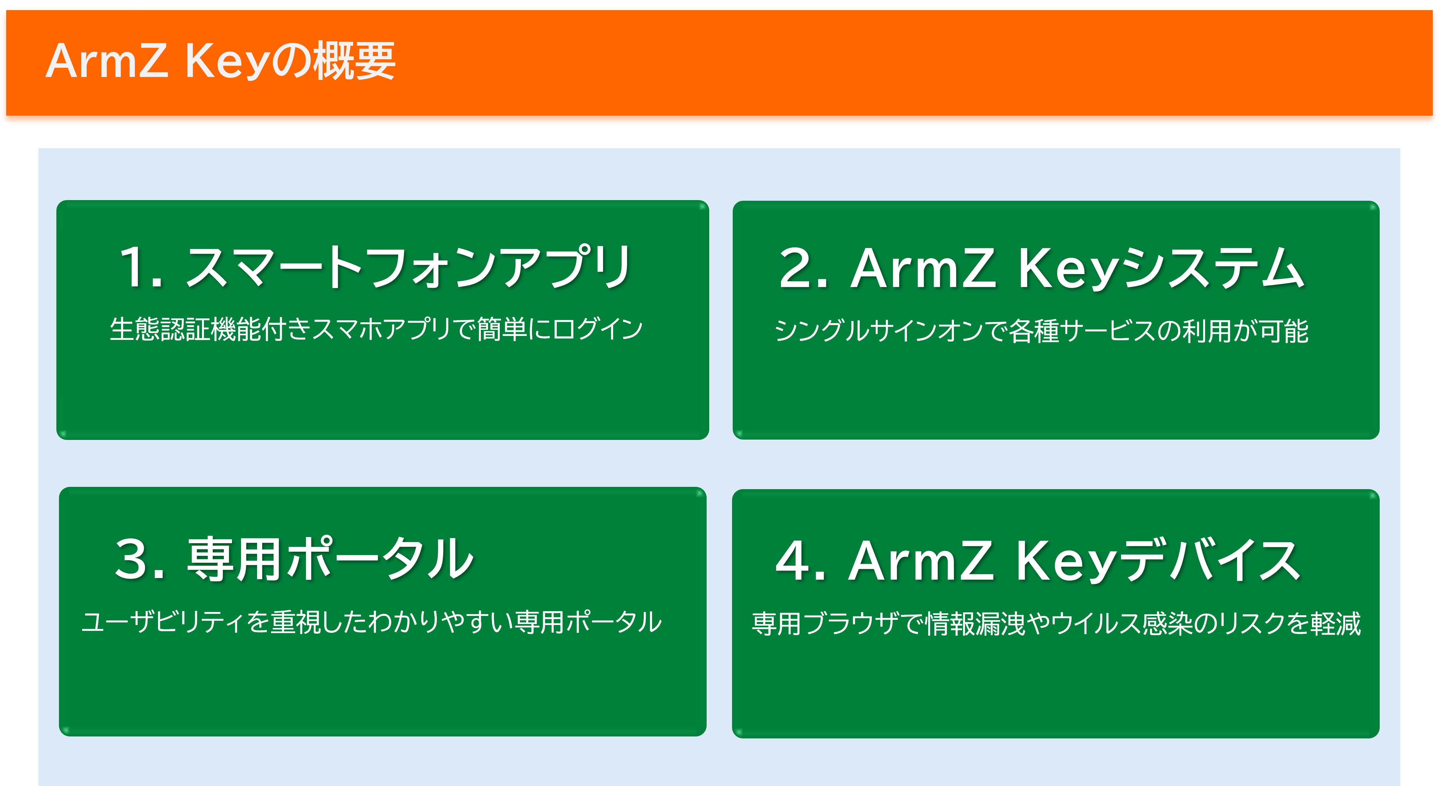Select the ユーザビリティを重視した description text
The image size is (1439, 786).
pyautogui.click(x=371, y=622)
